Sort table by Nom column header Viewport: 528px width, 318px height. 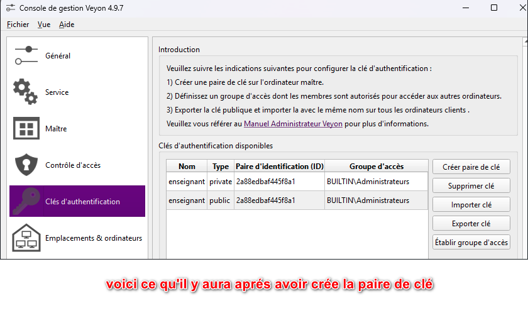click(x=187, y=167)
